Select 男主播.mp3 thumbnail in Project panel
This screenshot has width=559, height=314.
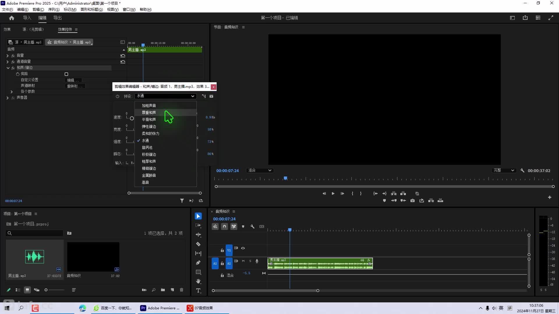point(35,256)
